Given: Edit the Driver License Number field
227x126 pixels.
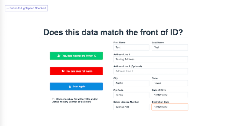Looking at the screenshot, I should (131, 107).
